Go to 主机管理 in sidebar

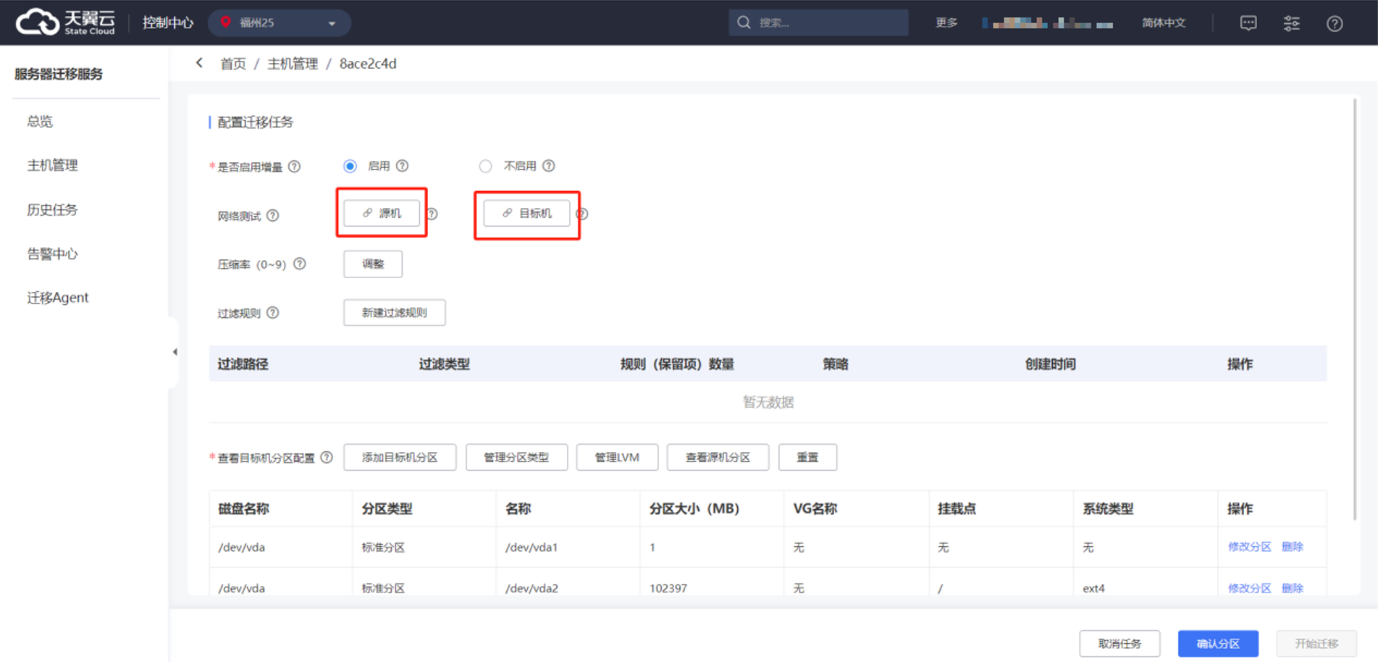tap(52, 165)
